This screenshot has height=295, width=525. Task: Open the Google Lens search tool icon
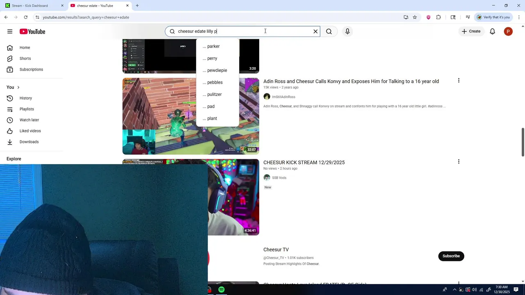[x=453, y=17]
